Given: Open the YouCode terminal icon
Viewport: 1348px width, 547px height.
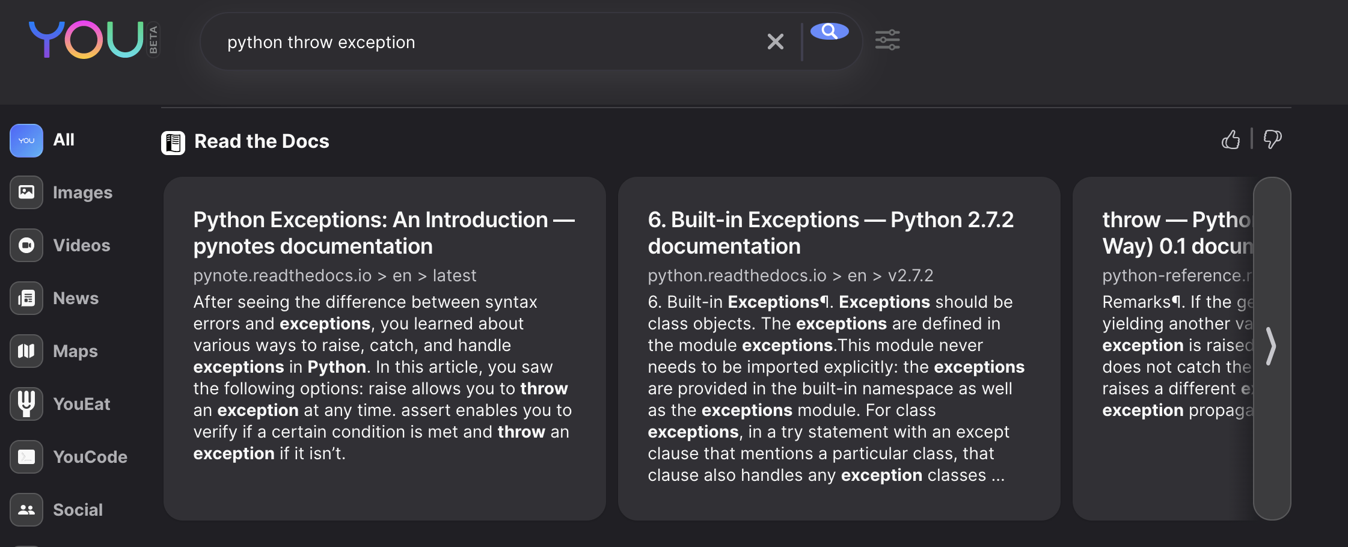Looking at the screenshot, I should 26,457.
